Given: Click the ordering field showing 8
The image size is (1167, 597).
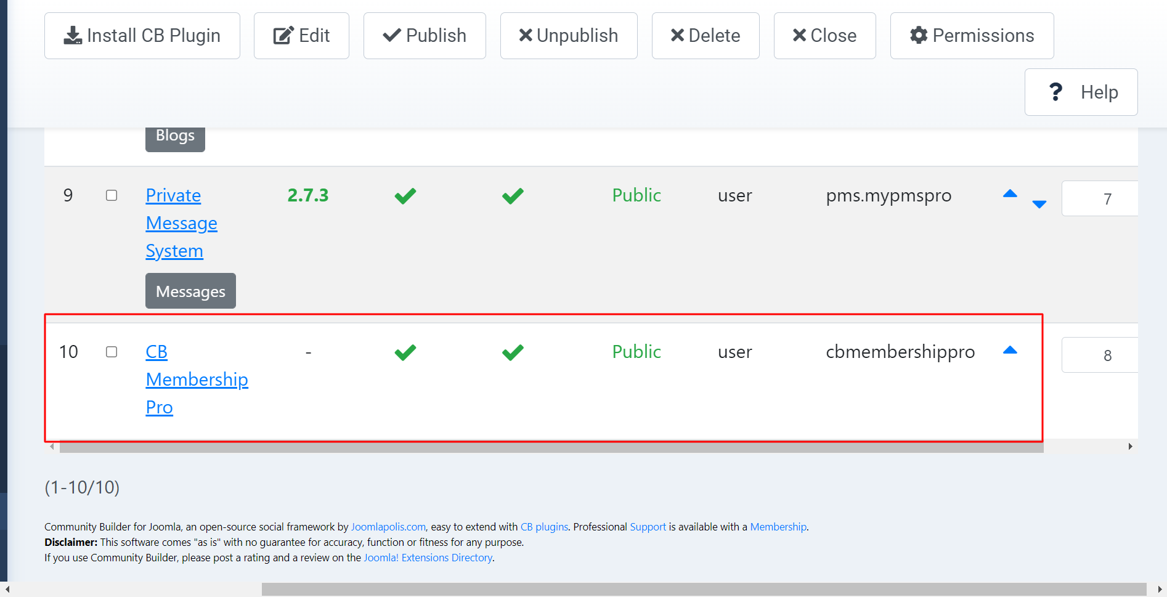Looking at the screenshot, I should click(x=1100, y=355).
